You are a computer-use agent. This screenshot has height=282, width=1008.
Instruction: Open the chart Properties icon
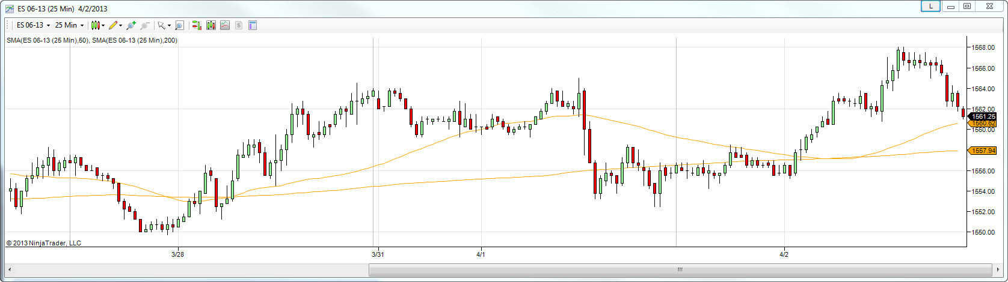pos(253,25)
